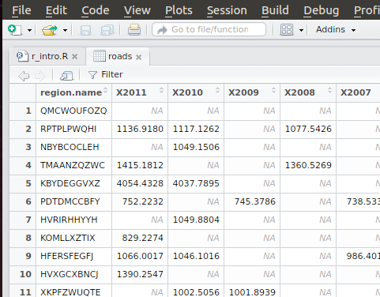
Task: Open the Addins dropdown
Action: point(336,29)
